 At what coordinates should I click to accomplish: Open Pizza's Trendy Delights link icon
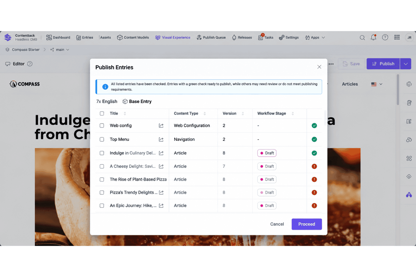point(161,193)
